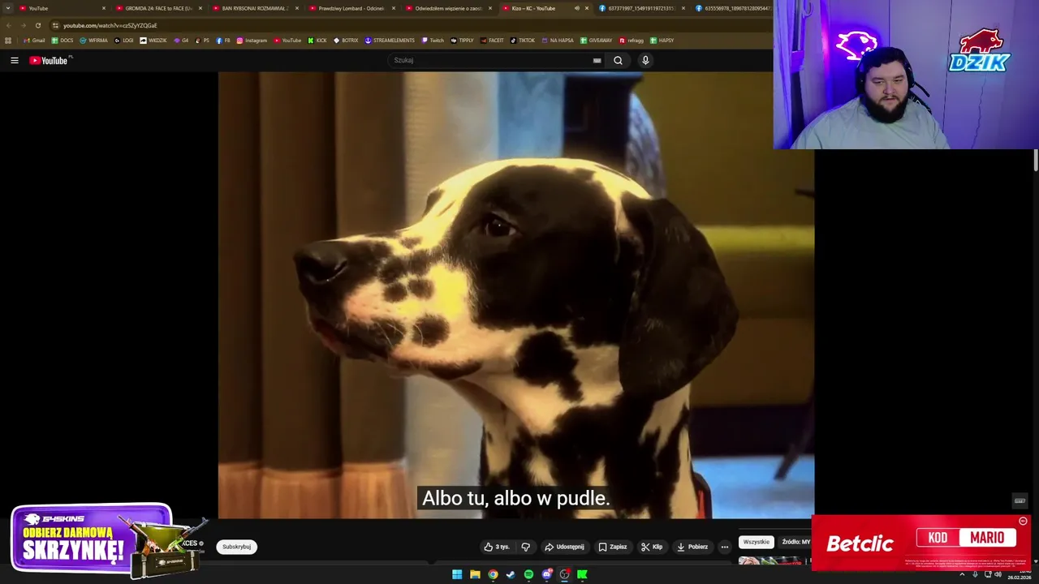Select the Źródło filter chip
Viewport: 1039px width, 584px height.
click(x=795, y=542)
